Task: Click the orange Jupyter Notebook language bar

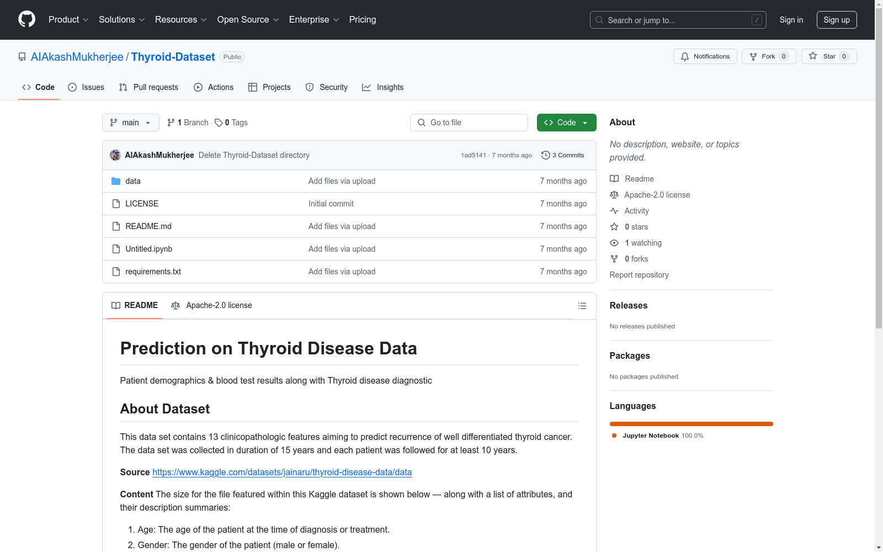Action: (691, 424)
